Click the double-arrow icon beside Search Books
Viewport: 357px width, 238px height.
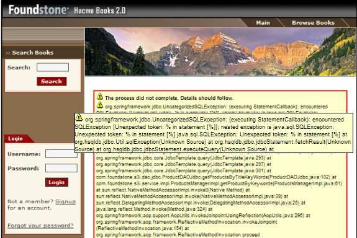[x=8, y=53]
